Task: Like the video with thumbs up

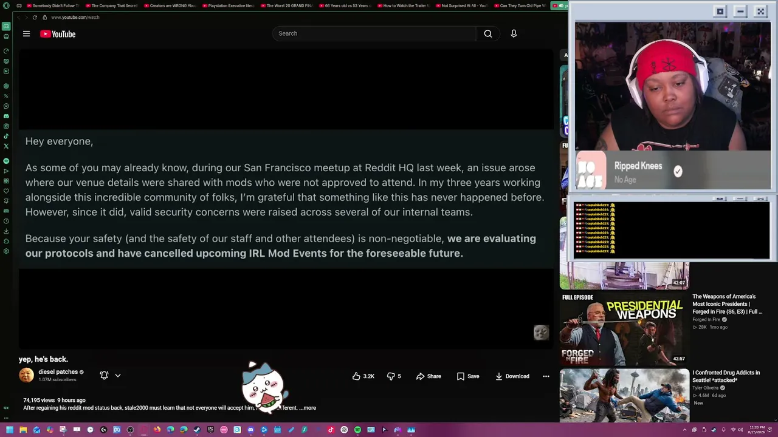Action: 363,376
